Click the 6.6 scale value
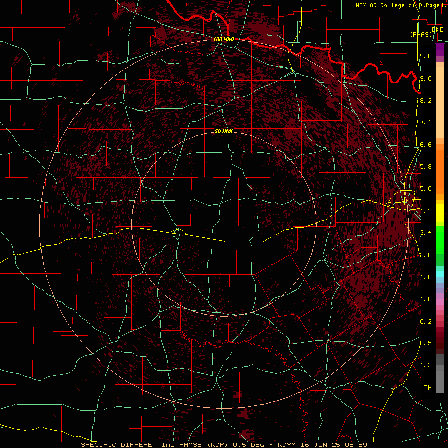Screen dimensions: 448x448 point(426,144)
